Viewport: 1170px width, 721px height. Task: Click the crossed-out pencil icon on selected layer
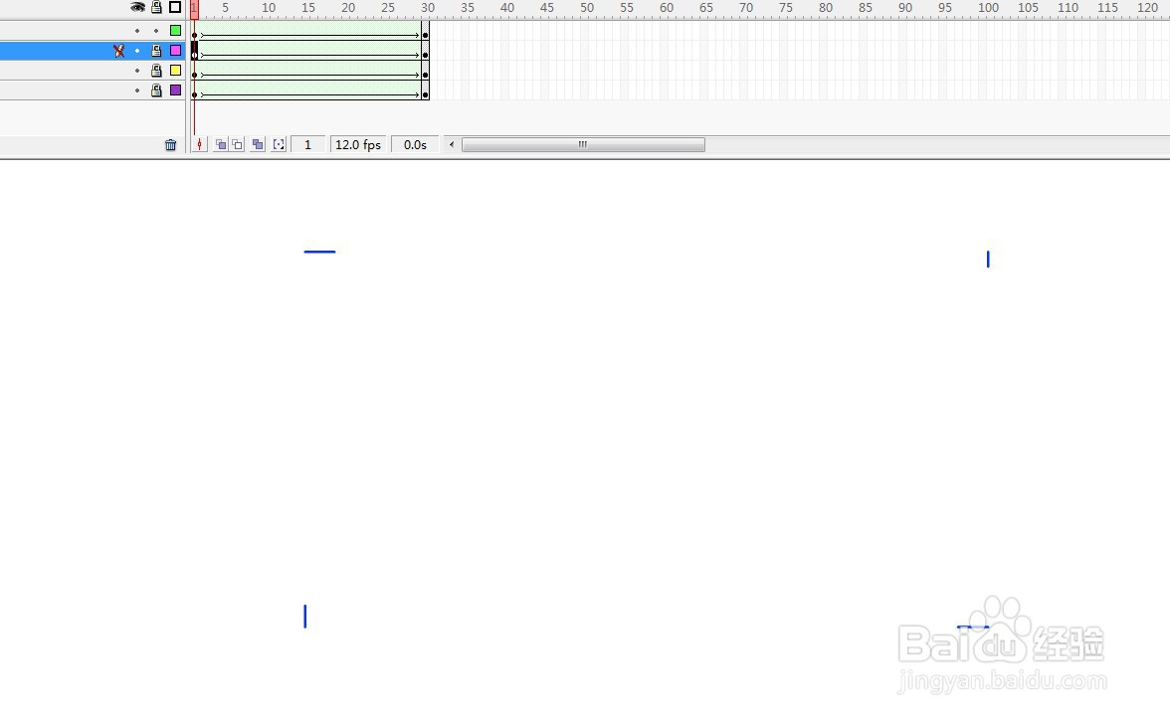(x=118, y=51)
